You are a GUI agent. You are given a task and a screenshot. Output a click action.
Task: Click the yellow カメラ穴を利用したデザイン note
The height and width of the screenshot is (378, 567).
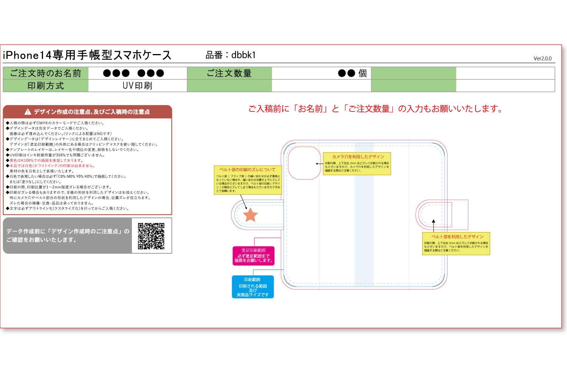(357, 164)
